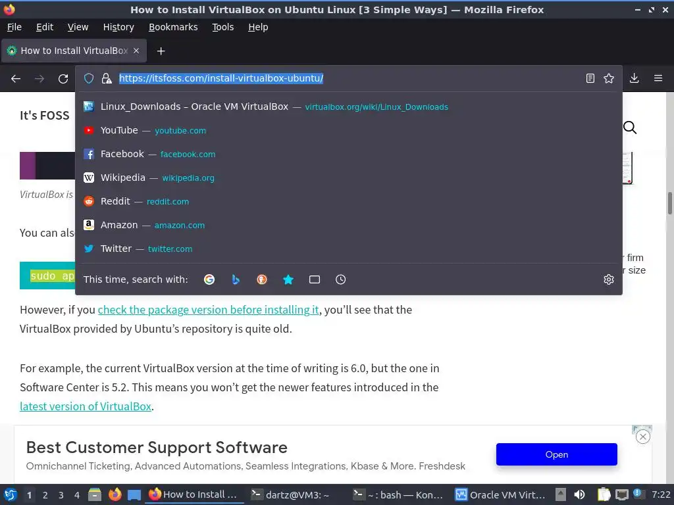Choose the YouTube suggestion
Screen dimensions: 674x505
349,130
